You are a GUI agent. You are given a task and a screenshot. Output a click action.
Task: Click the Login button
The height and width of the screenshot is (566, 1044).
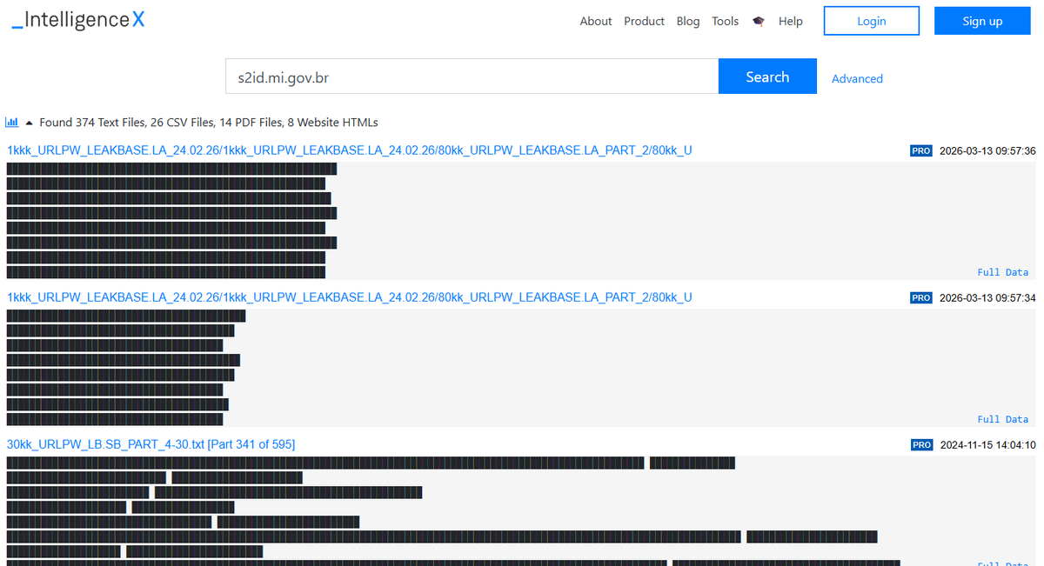[x=872, y=21]
